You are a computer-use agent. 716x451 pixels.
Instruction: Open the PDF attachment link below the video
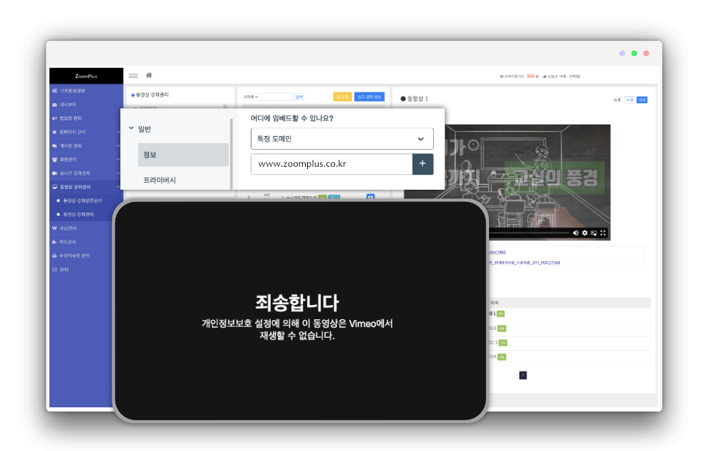click(x=525, y=263)
